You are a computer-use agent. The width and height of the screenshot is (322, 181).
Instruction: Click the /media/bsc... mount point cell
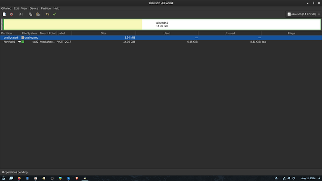[48, 42]
